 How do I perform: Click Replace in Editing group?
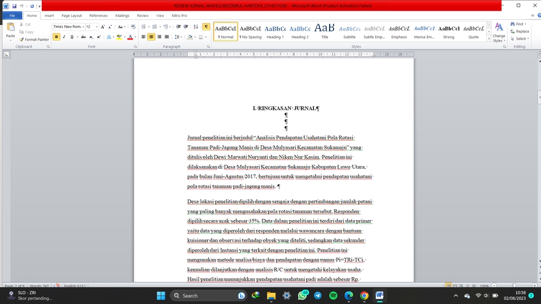pyautogui.click(x=520, y=32)
